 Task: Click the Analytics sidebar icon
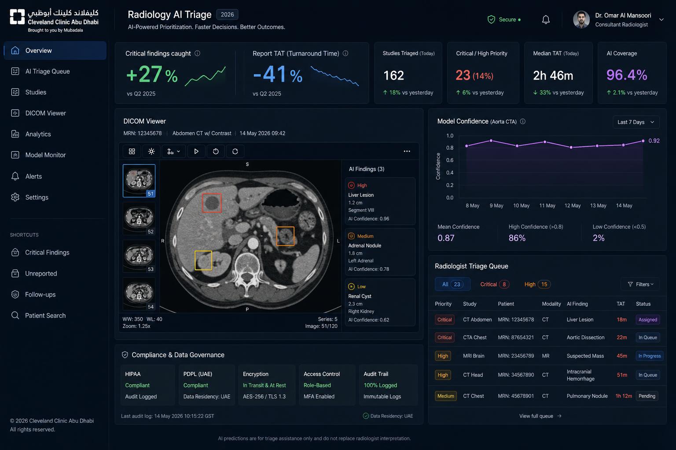click(x=15, y=134)
